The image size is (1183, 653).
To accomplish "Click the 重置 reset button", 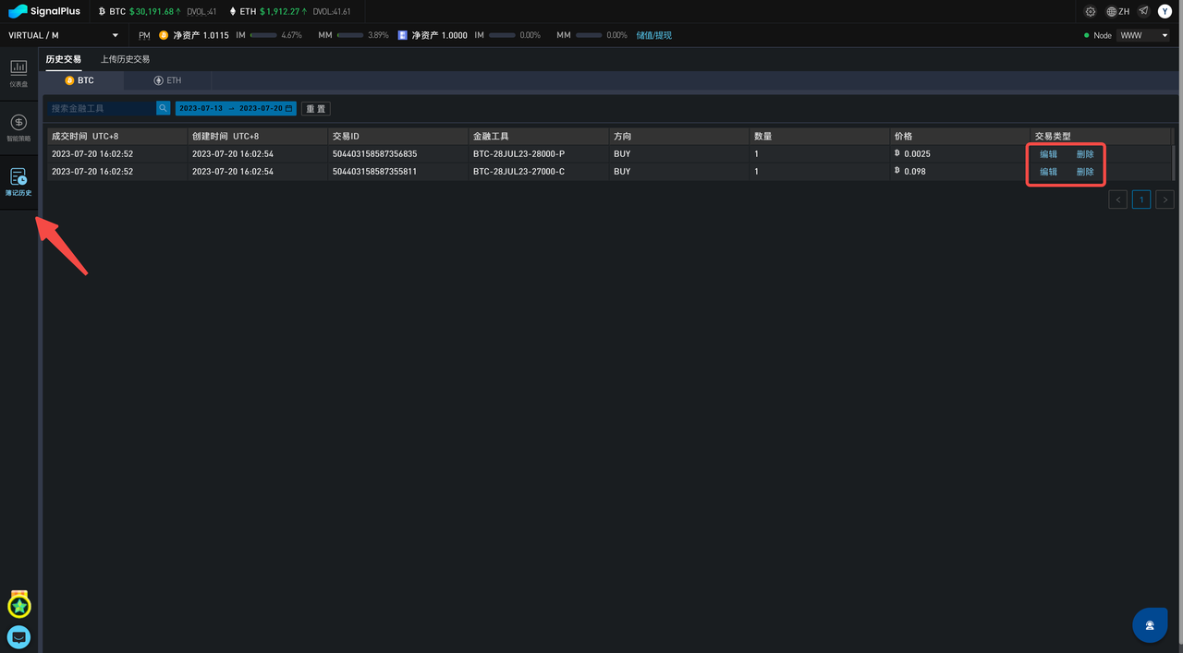I will coord(316,108).
